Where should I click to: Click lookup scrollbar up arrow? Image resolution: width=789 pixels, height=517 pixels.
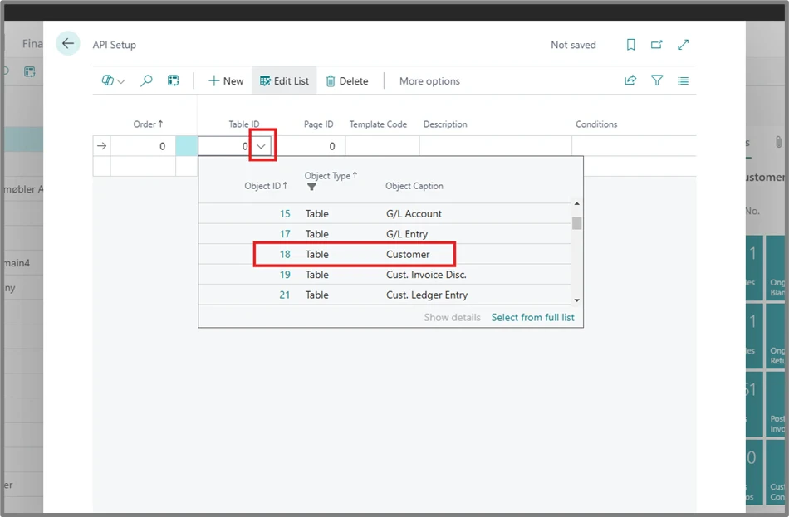576,203
